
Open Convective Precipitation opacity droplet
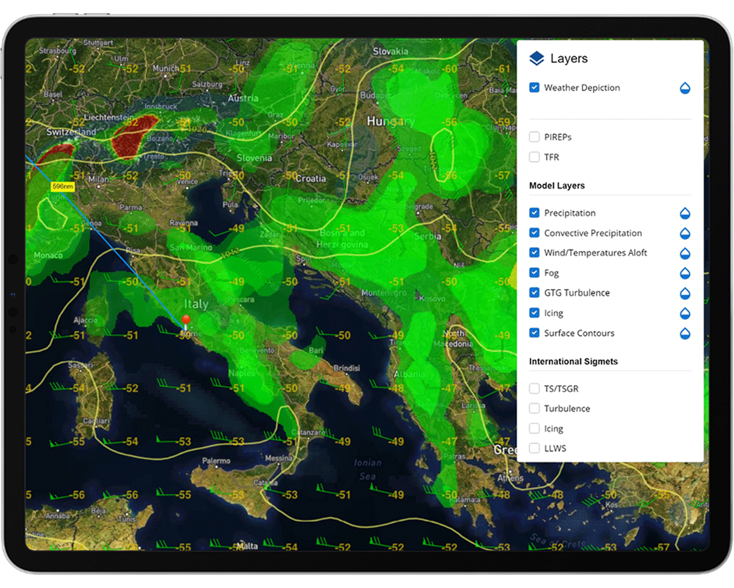tap(684, 233)
